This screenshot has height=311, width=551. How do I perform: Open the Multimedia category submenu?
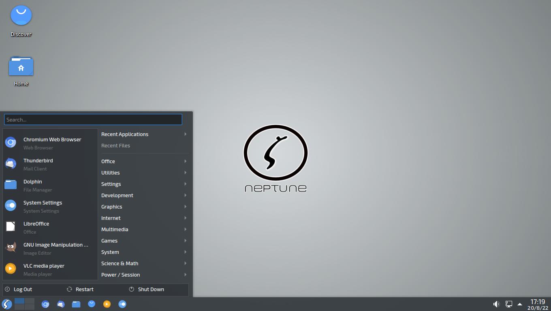tap(144, 229)
